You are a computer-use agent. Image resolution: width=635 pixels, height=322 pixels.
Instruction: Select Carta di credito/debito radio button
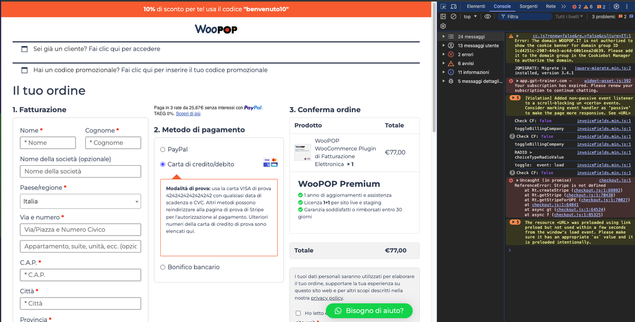(163, 164)
